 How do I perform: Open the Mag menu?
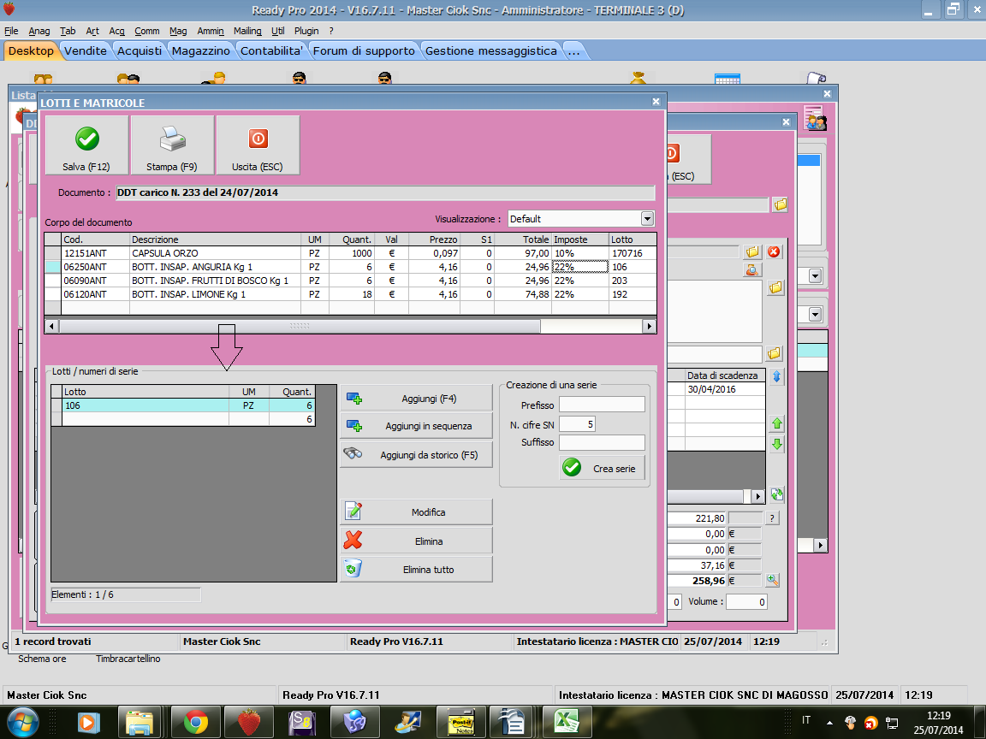click(x=178, y=31)
